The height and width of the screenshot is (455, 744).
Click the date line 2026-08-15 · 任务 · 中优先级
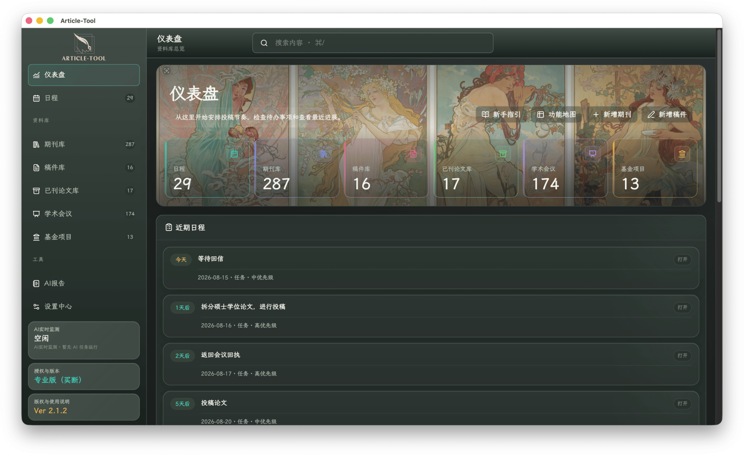pos(236,278)
